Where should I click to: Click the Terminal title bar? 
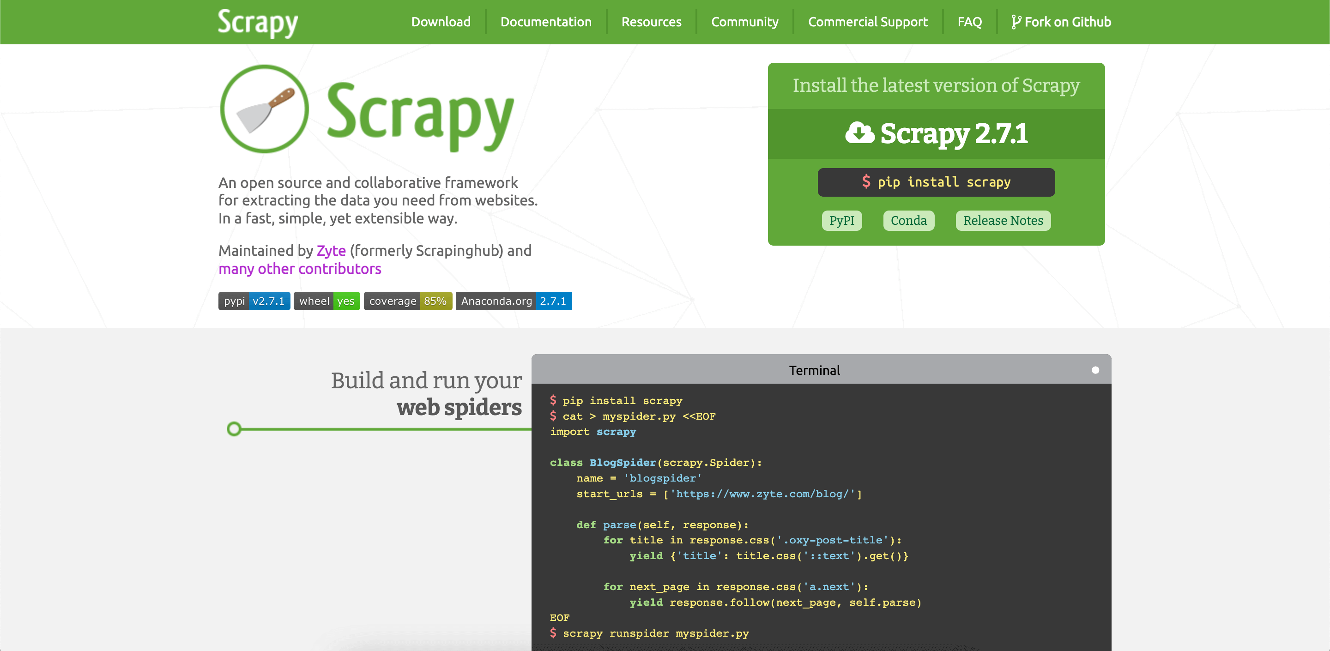click(821, 370)
